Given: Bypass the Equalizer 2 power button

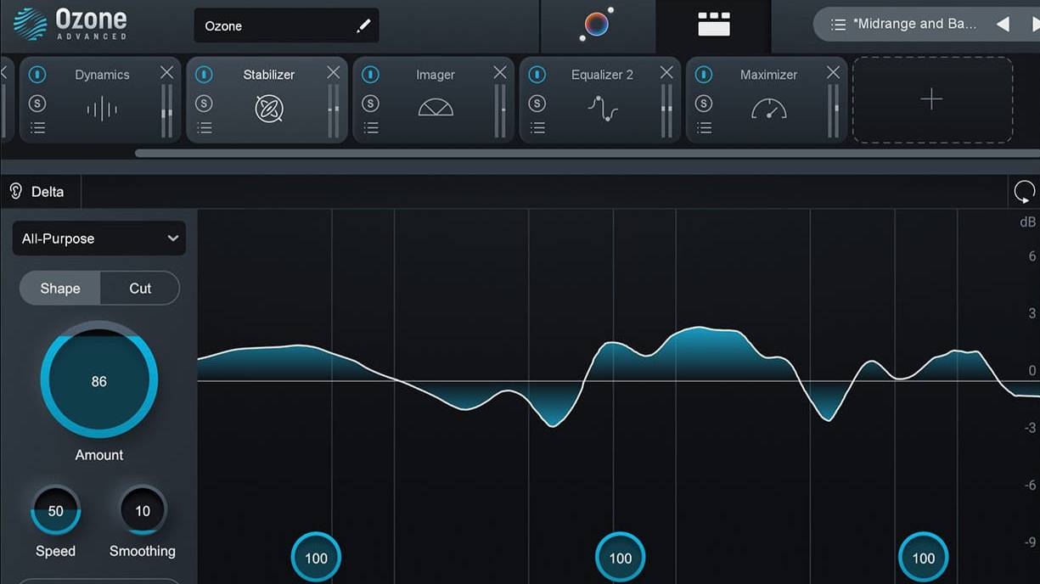Looking at the screenshot, I should pos(537,75).
